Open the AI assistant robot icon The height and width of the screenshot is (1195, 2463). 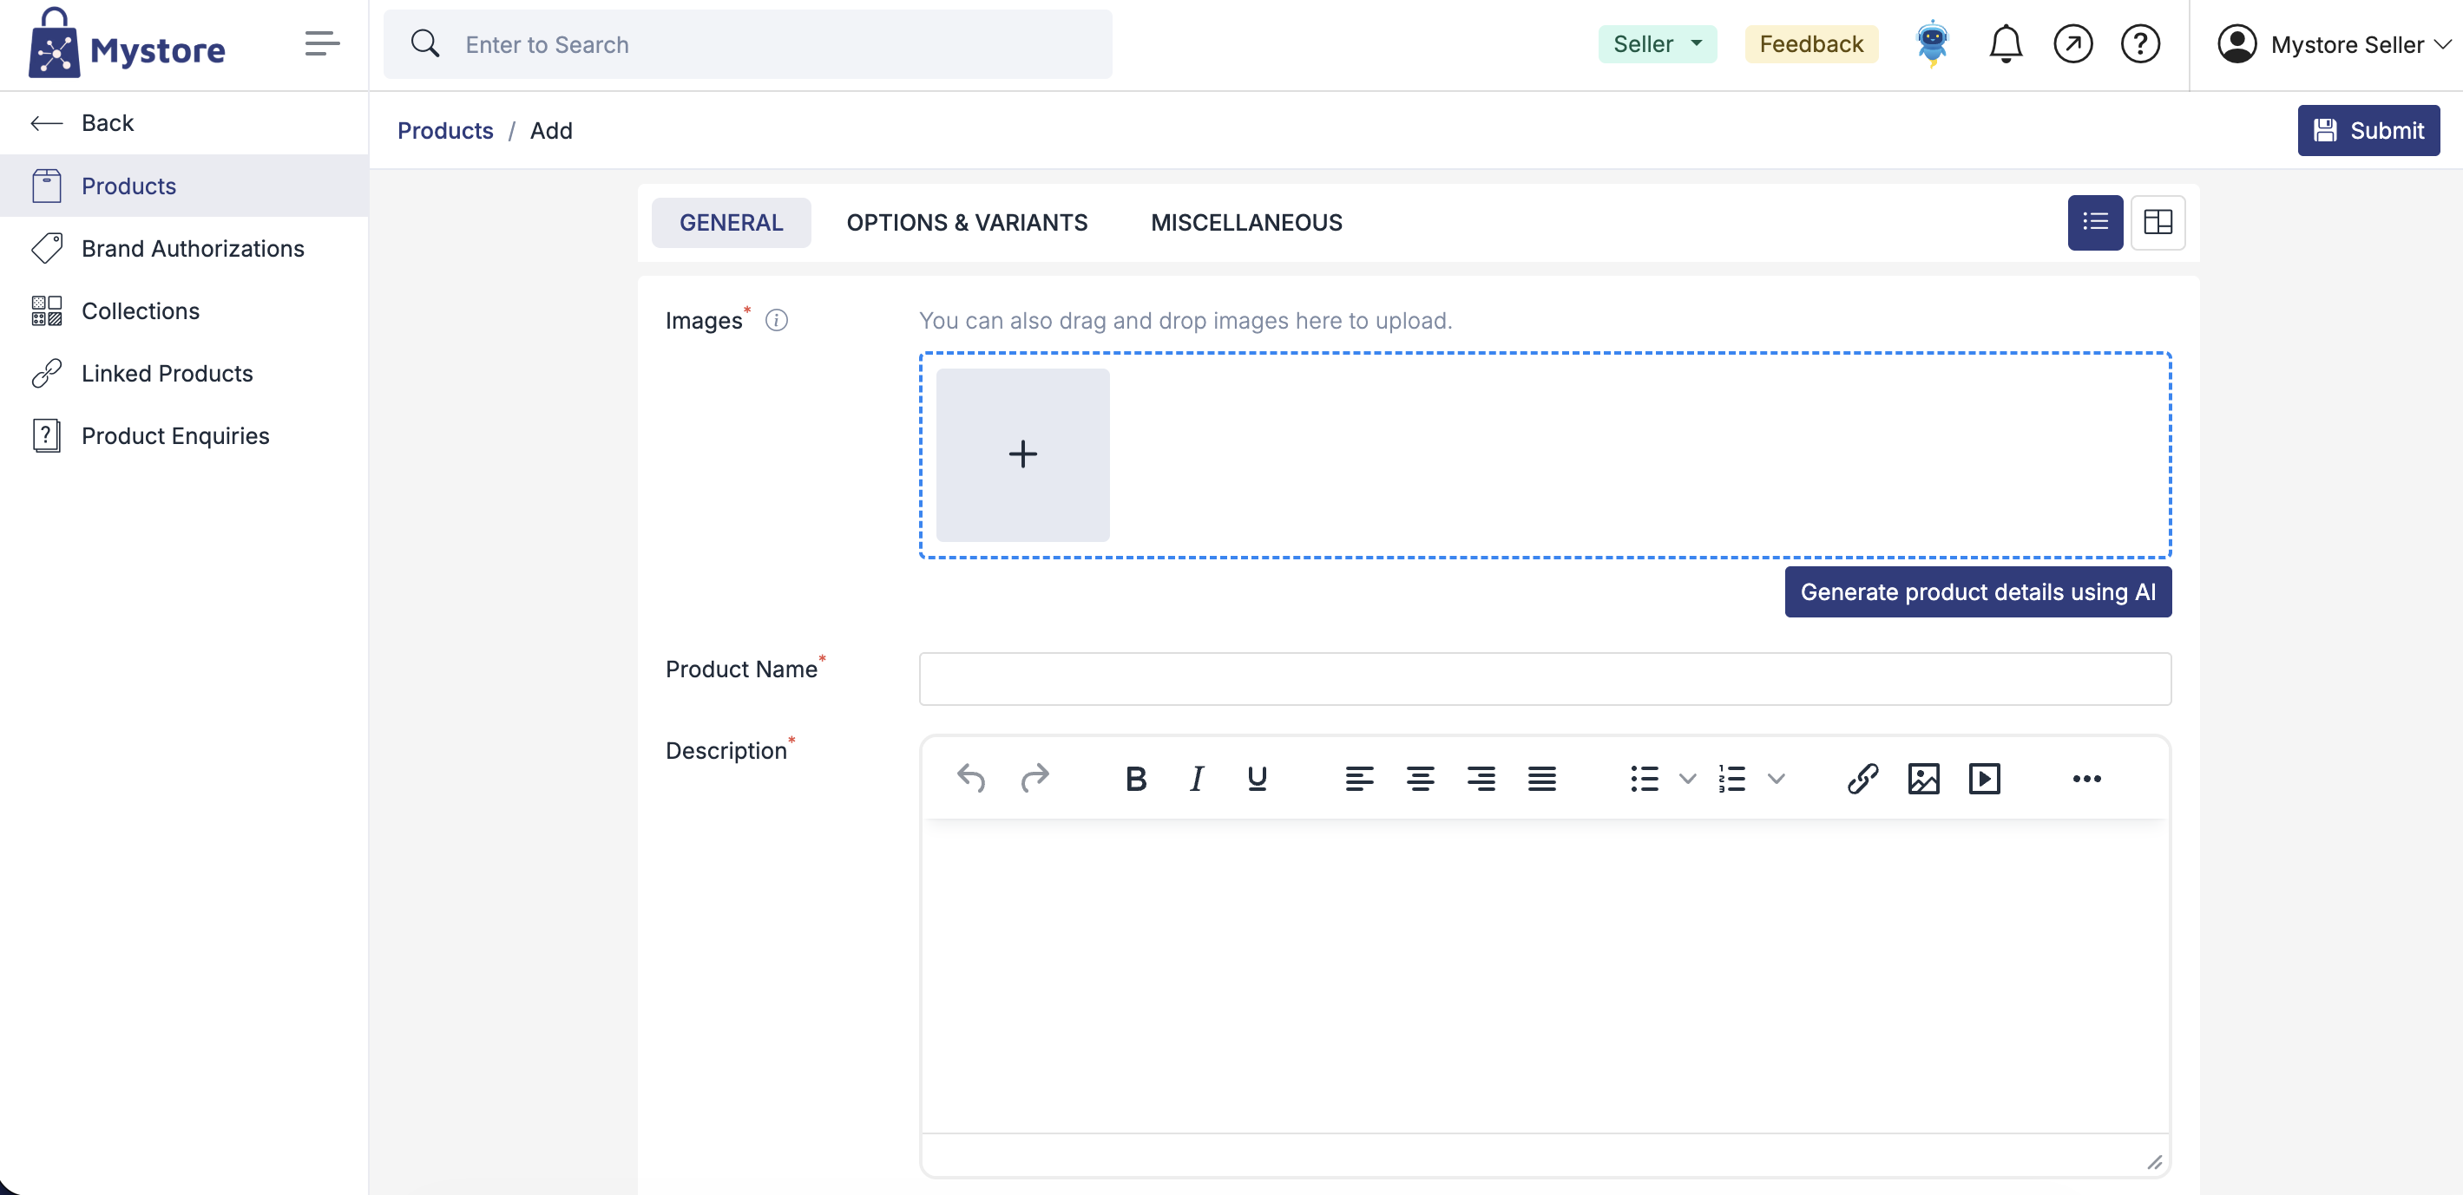[1933, 44]
